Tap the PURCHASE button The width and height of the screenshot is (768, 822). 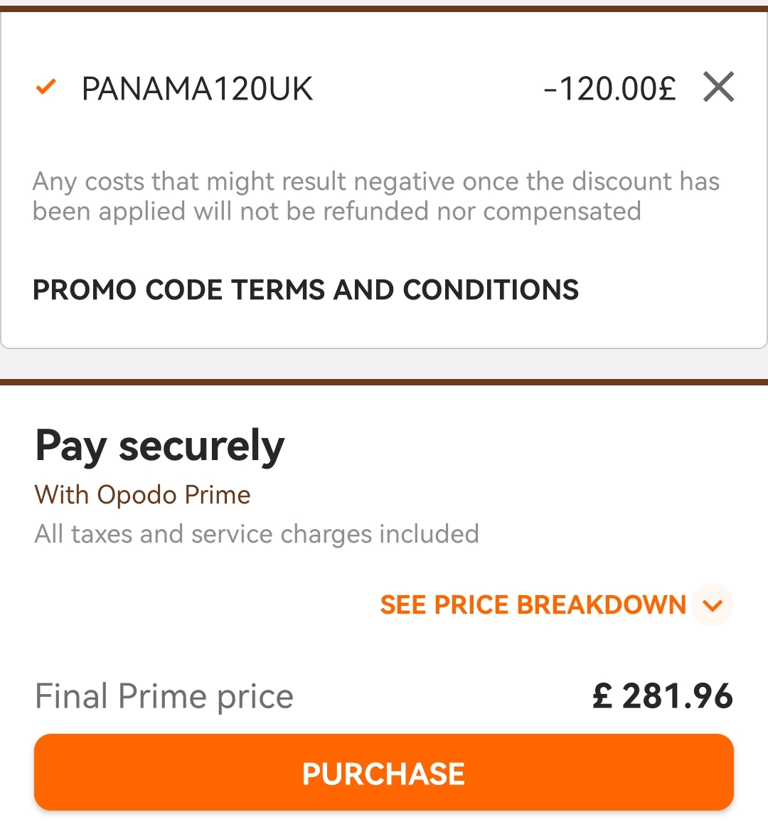pyautogui.click(x=384, y=772)
